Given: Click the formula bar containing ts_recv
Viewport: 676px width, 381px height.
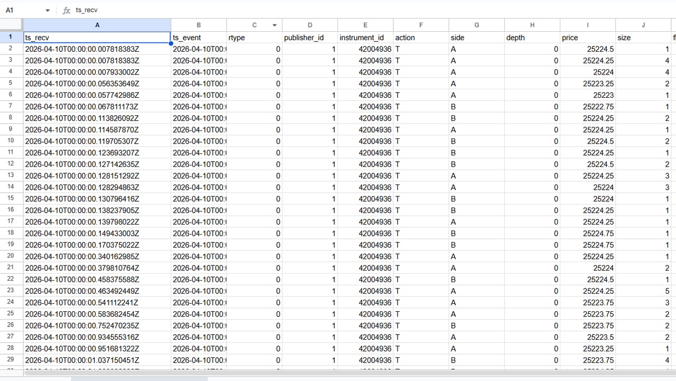Looking at the screenshot, I should [x=373, y=10].
